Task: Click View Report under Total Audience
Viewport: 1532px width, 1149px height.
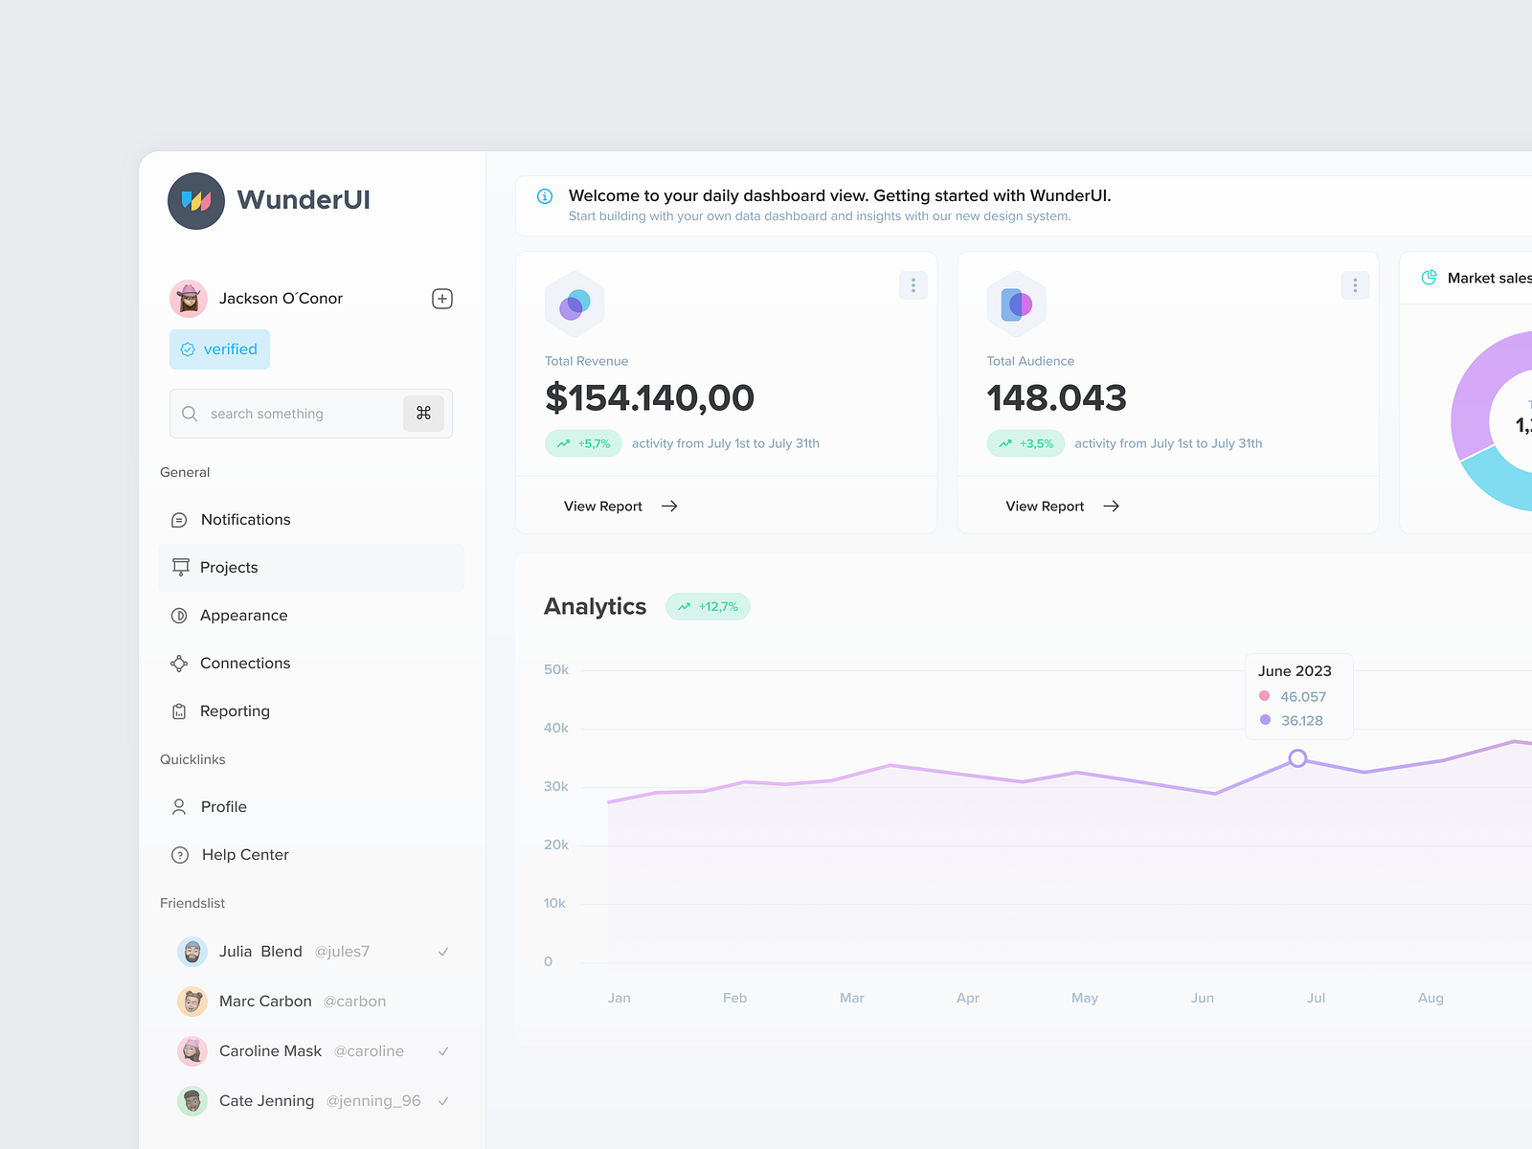Action: tap(1044, 506)
